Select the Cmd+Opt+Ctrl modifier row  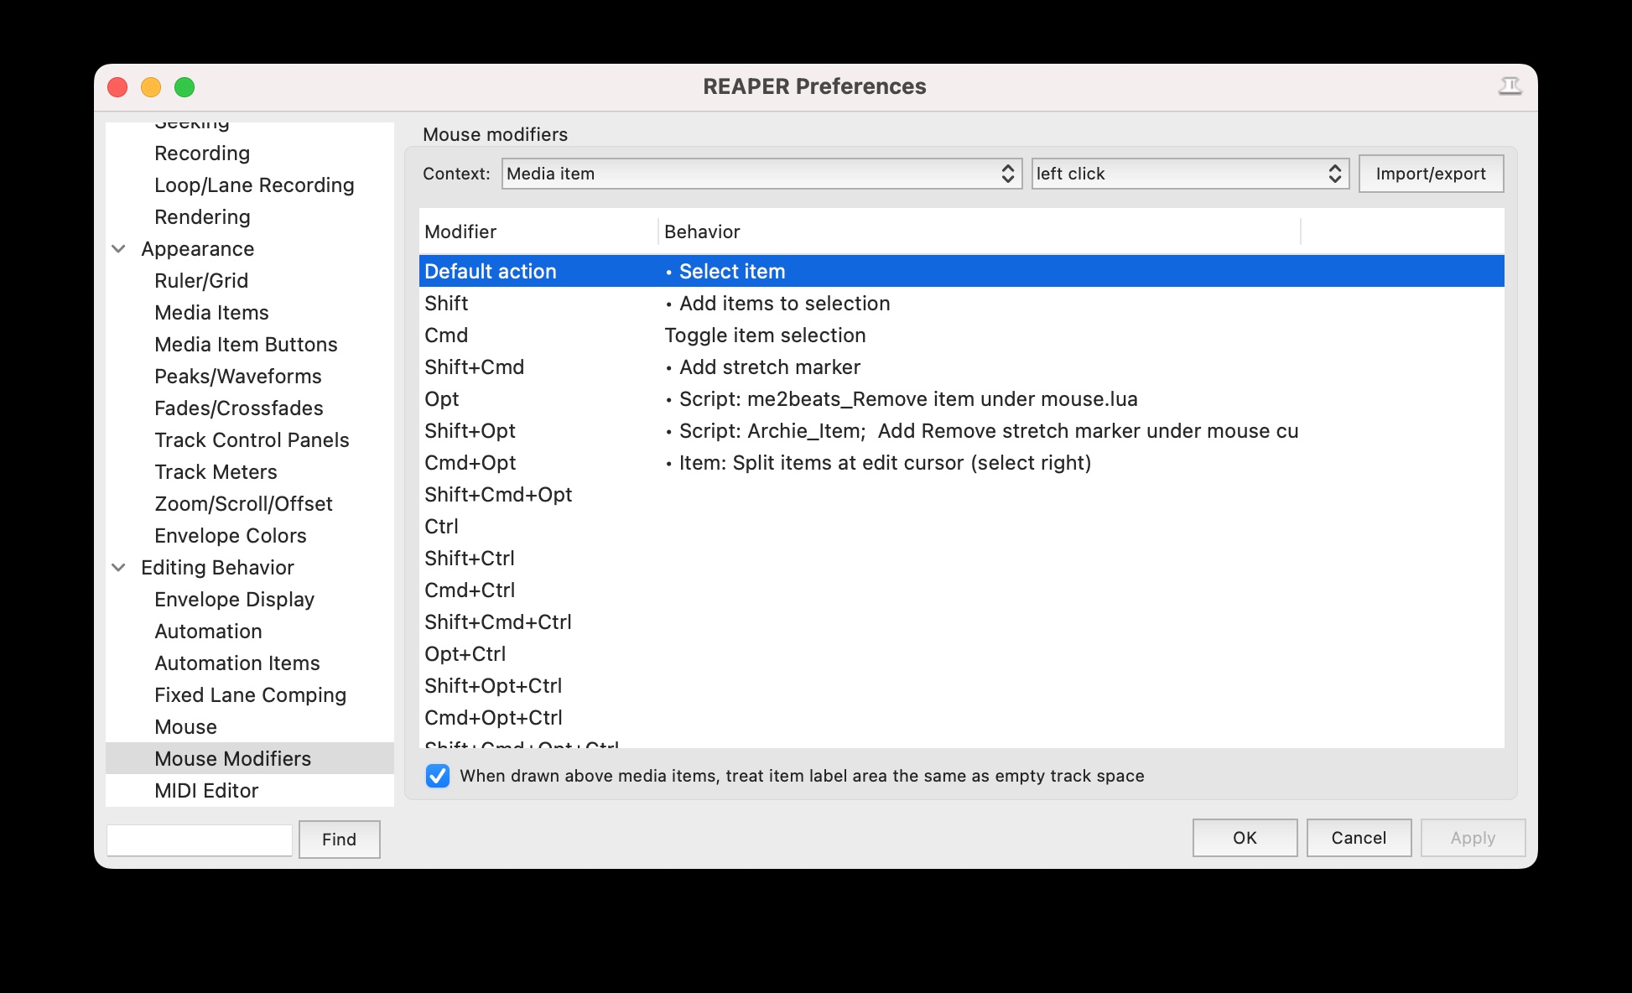pyautogui.click(x=962, y=718)
